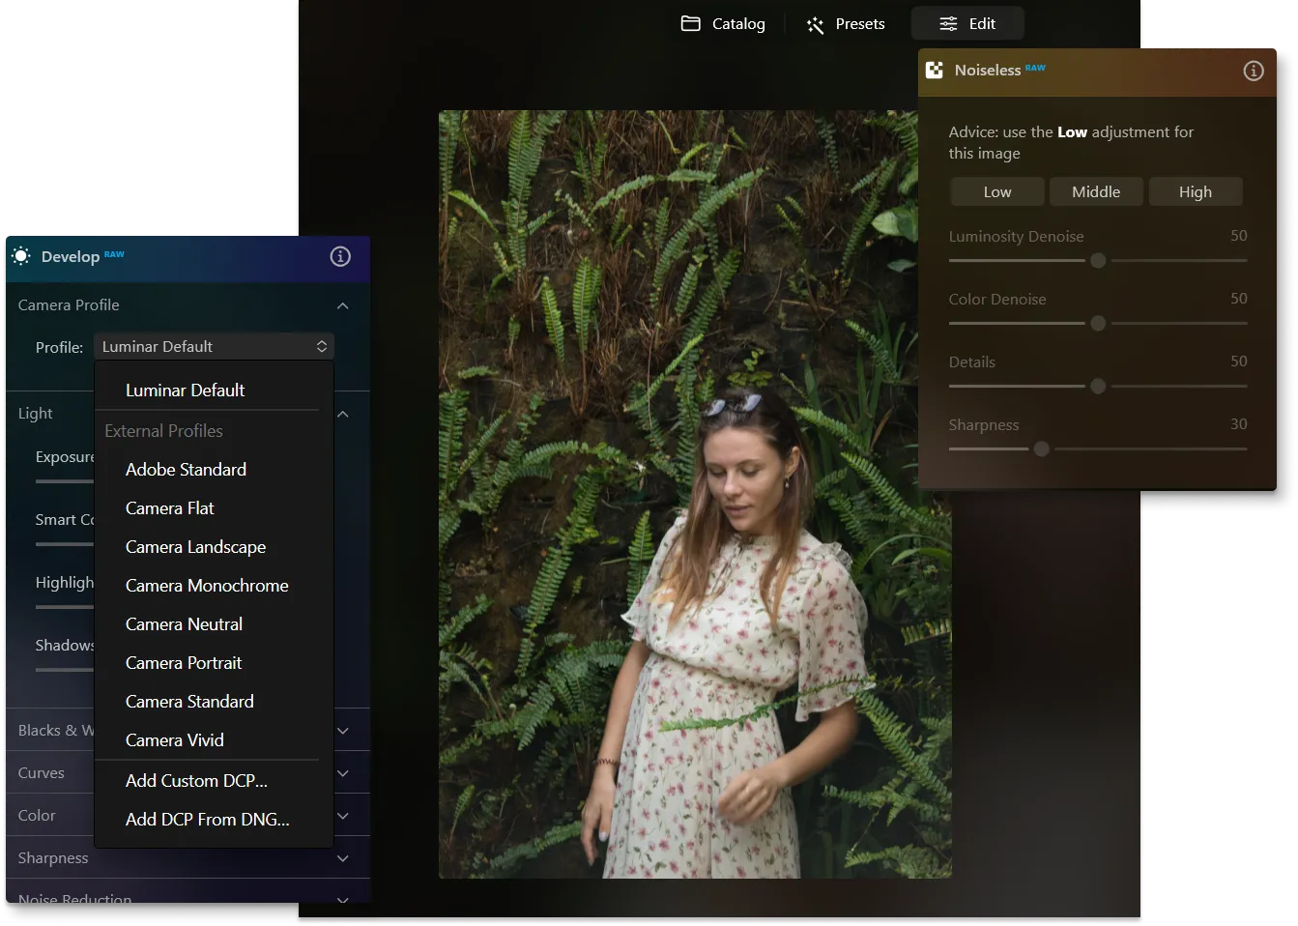Click the Camera Profile section label

69,305
